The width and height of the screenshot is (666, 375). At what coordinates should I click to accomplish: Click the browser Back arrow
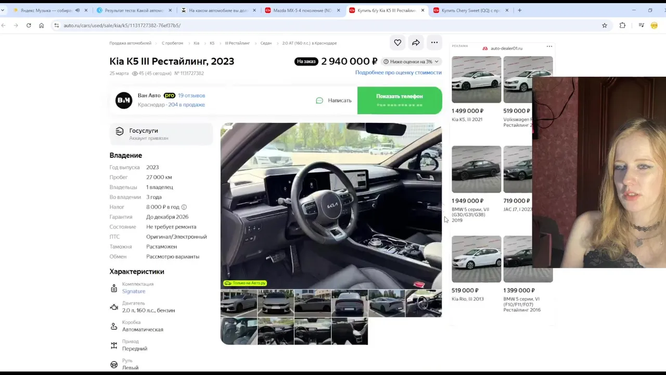click(4, 26)
